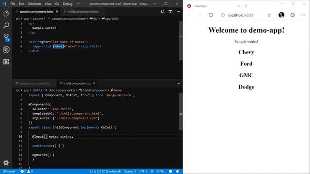Split the top editor with split icon

point(170,12)
